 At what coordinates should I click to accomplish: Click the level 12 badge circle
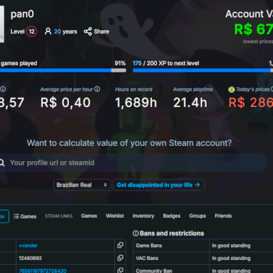point(31,31)
